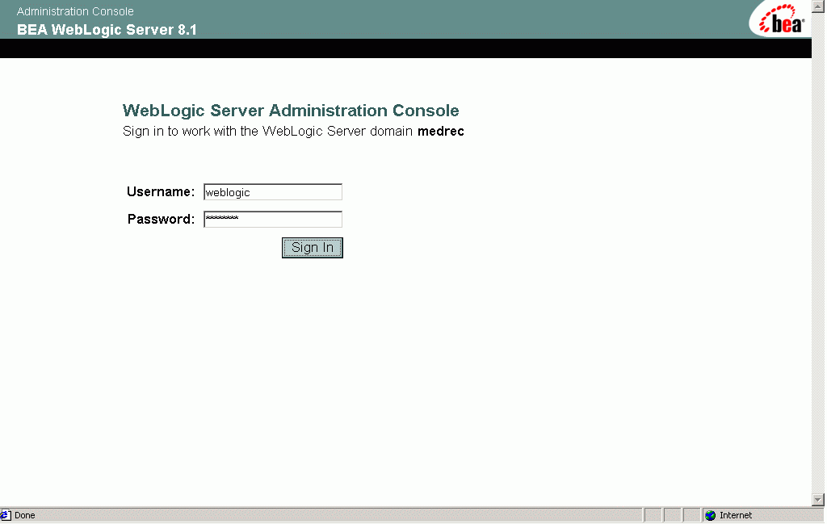
Task: Click the Sign In button
Action: 313,248
